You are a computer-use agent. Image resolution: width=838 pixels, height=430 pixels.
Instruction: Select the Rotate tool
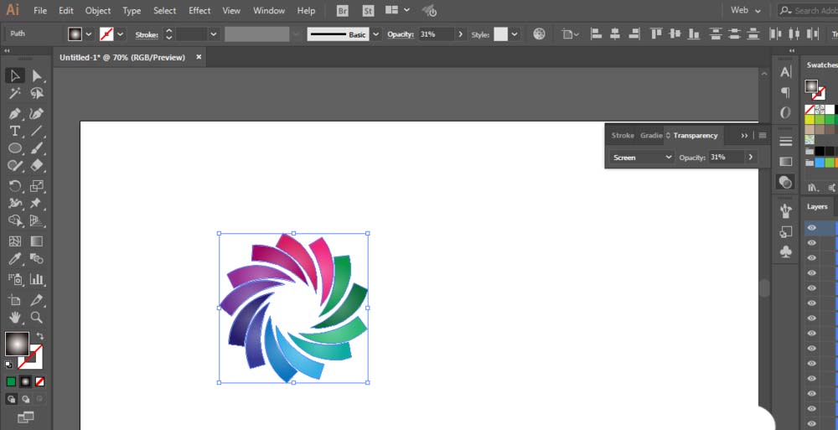[15, 186]
